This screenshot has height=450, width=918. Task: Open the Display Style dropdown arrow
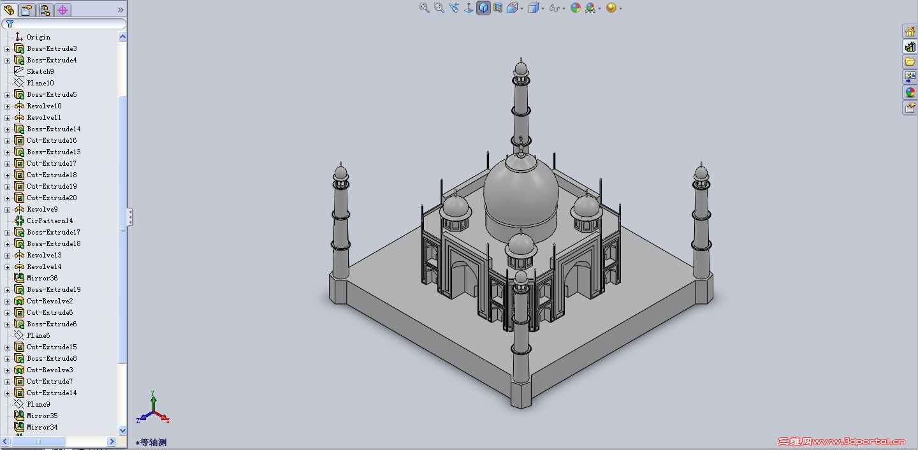(543, 8)
